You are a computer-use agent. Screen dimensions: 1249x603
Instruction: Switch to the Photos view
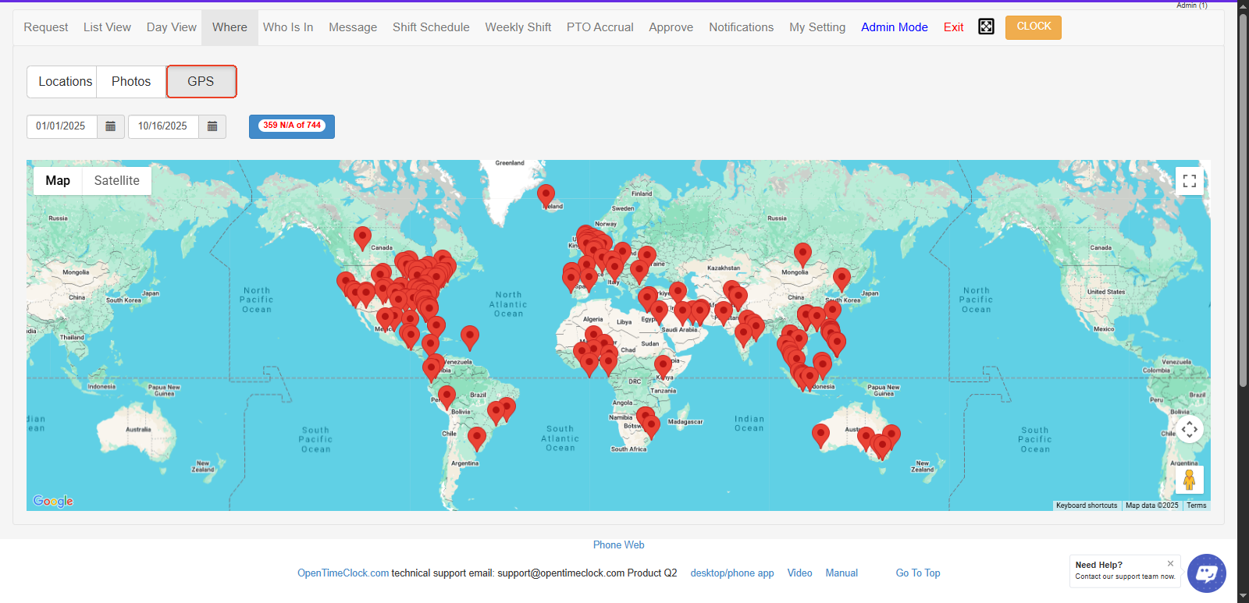131,82
